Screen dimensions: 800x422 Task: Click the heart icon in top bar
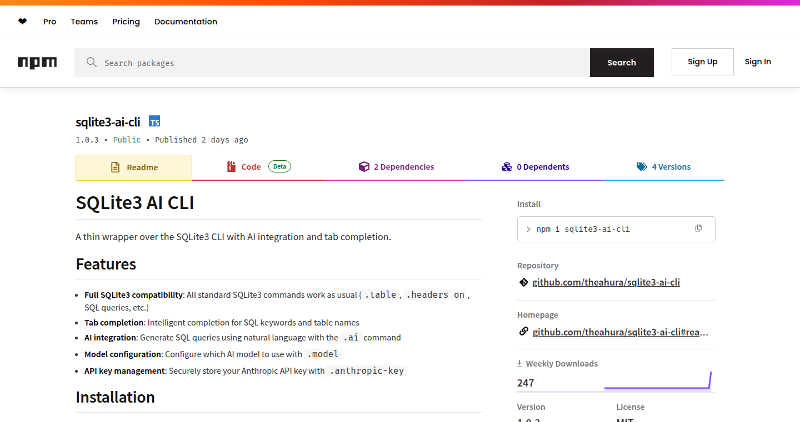(x=22, y=22)
